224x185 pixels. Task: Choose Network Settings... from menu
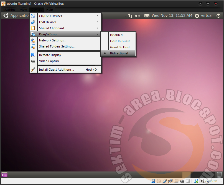click(x=66, y=40)
